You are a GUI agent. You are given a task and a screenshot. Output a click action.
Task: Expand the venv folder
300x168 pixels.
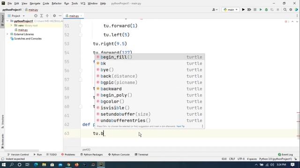coord(11,25)
